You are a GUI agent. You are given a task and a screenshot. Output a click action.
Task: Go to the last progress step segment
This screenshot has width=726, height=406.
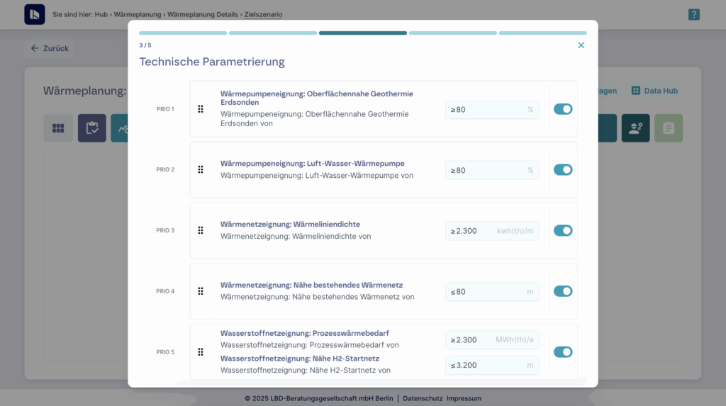pos(542,33)
